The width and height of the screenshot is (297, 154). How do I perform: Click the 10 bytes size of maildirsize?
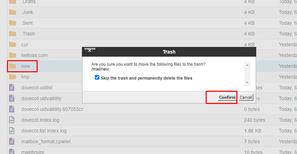(x=253, y=152)
